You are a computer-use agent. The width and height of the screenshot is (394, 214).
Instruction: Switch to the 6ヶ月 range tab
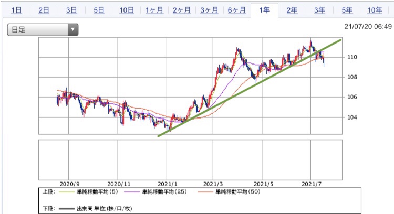[x=237, y=10]
